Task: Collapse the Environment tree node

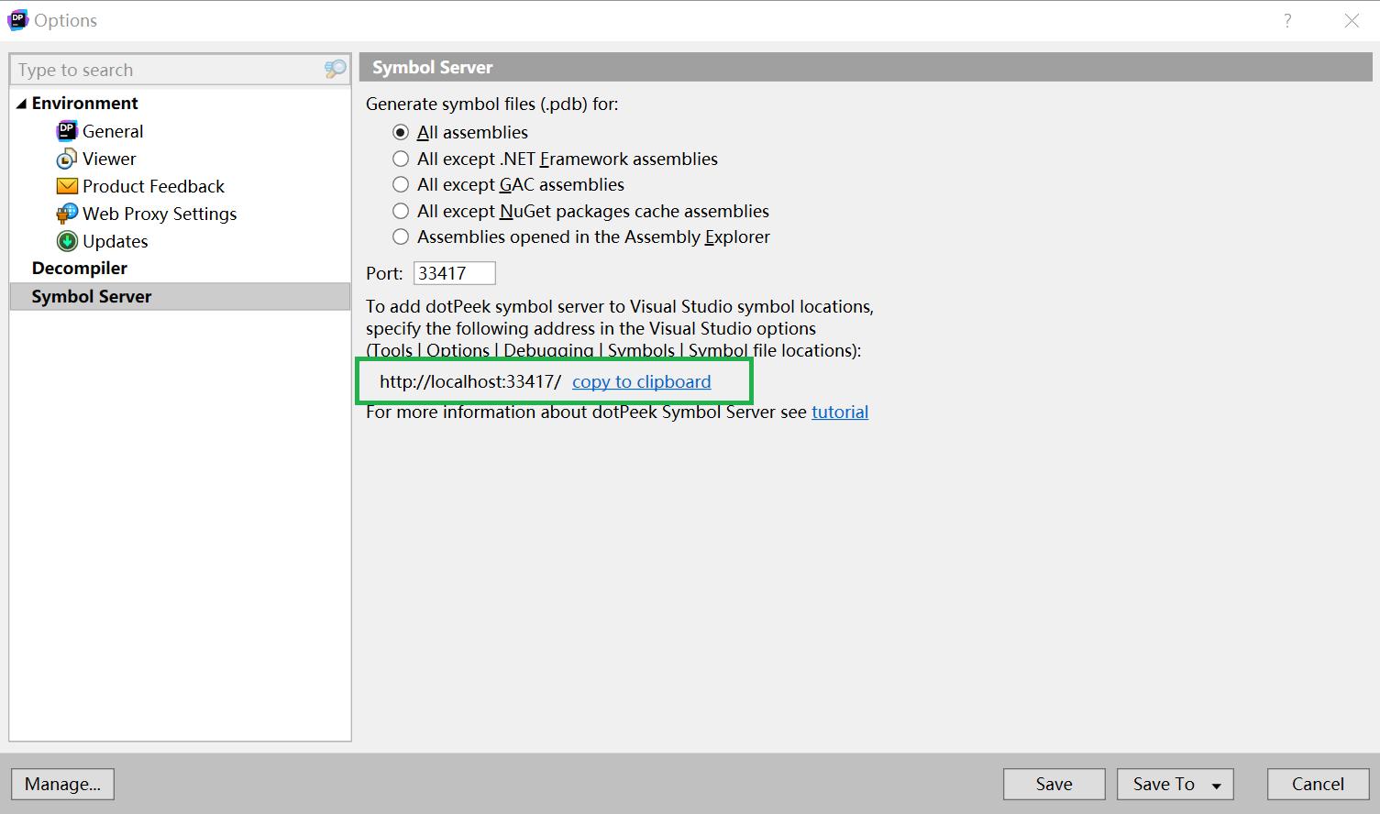Action: click(x=21, y=104)
